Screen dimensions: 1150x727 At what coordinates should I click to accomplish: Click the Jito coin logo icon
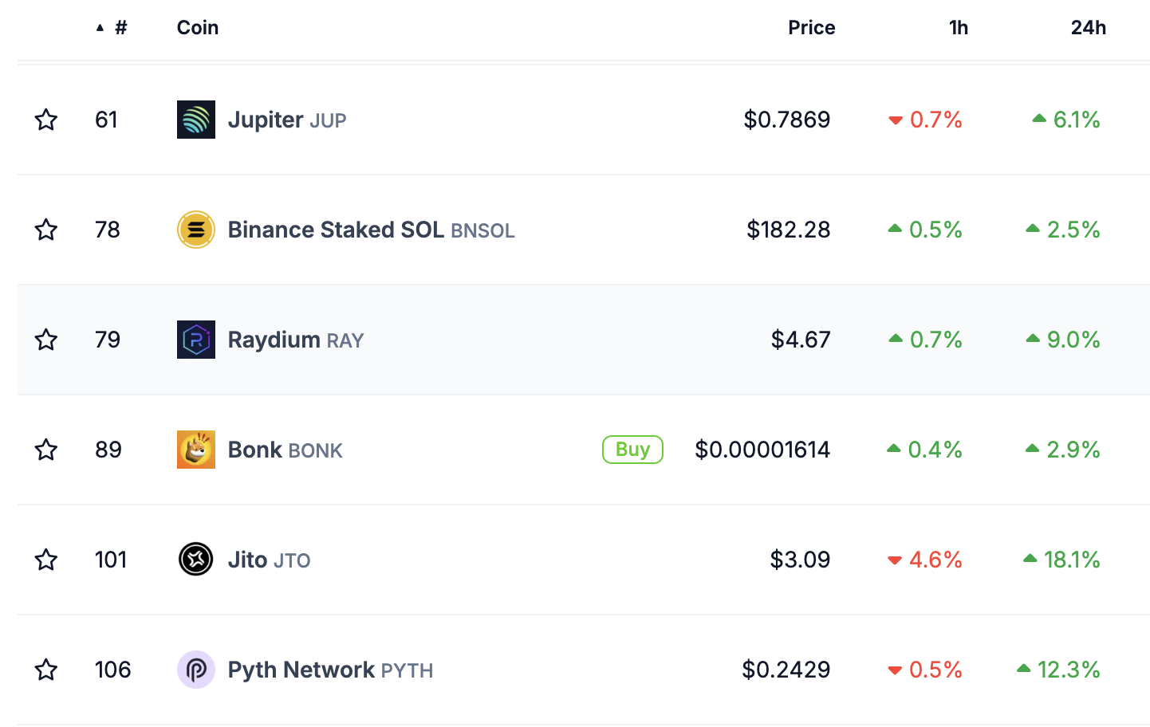pos(196,560)
